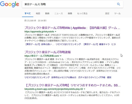Open sitelink 【東京ドールズ】最強キャラ
This screenshot has height=104, width=132.
coord(96,44)
